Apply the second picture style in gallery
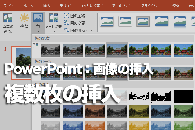 [x=125, y=21]
